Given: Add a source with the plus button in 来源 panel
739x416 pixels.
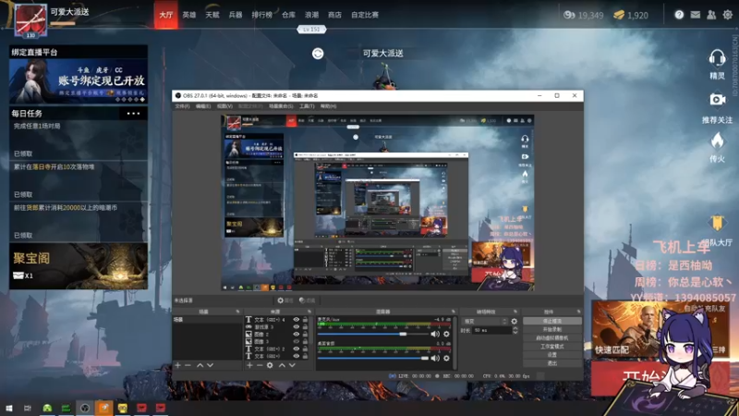Looking at the screenshot, I should (x=249, y=365).
